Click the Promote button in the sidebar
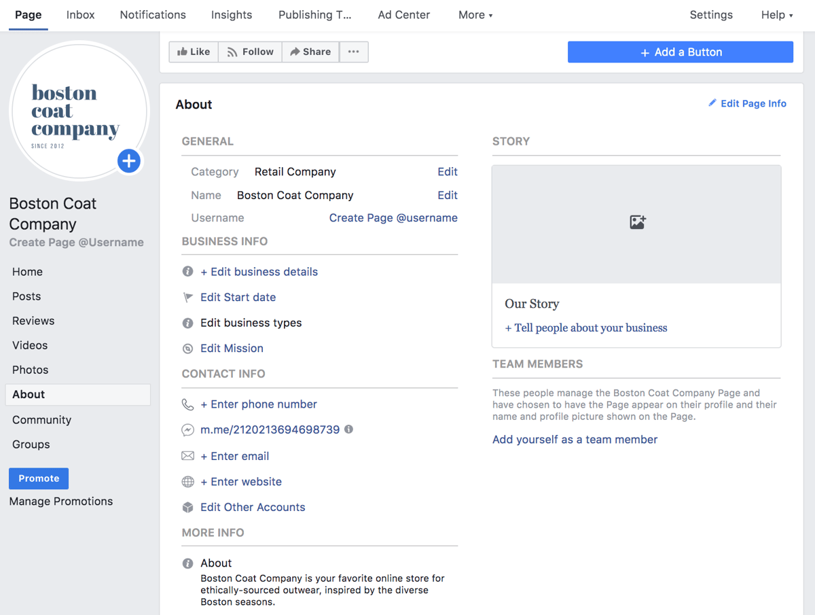This screenshot has width=815, height=615. [39, 478]
